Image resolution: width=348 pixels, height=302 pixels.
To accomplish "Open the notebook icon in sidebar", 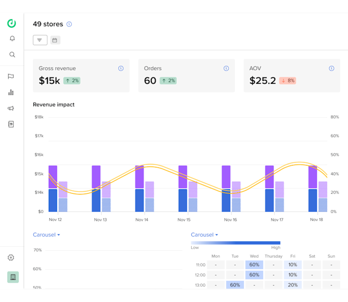I will pos(11,124).
